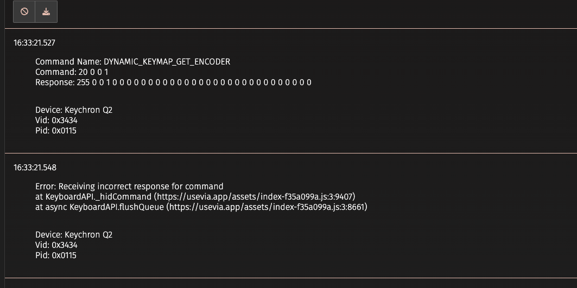
Task: Click the "Command: 20 0 0 1" line
Action: tap(72, 72)
